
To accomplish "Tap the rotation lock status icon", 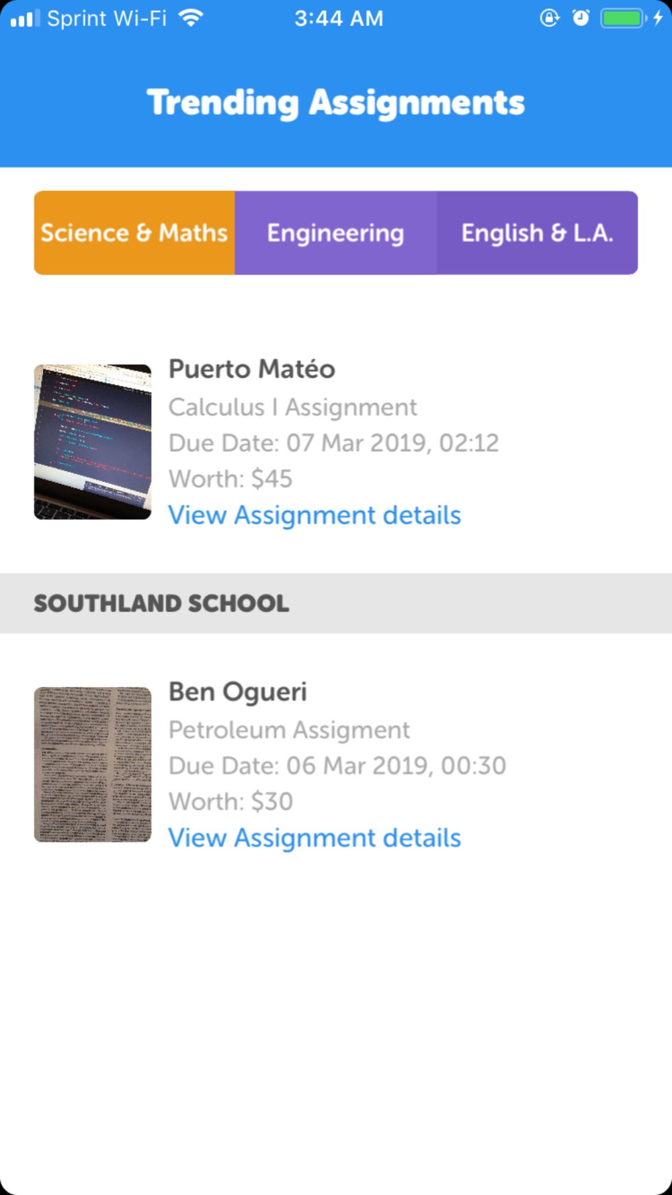I will coord(549,18).
